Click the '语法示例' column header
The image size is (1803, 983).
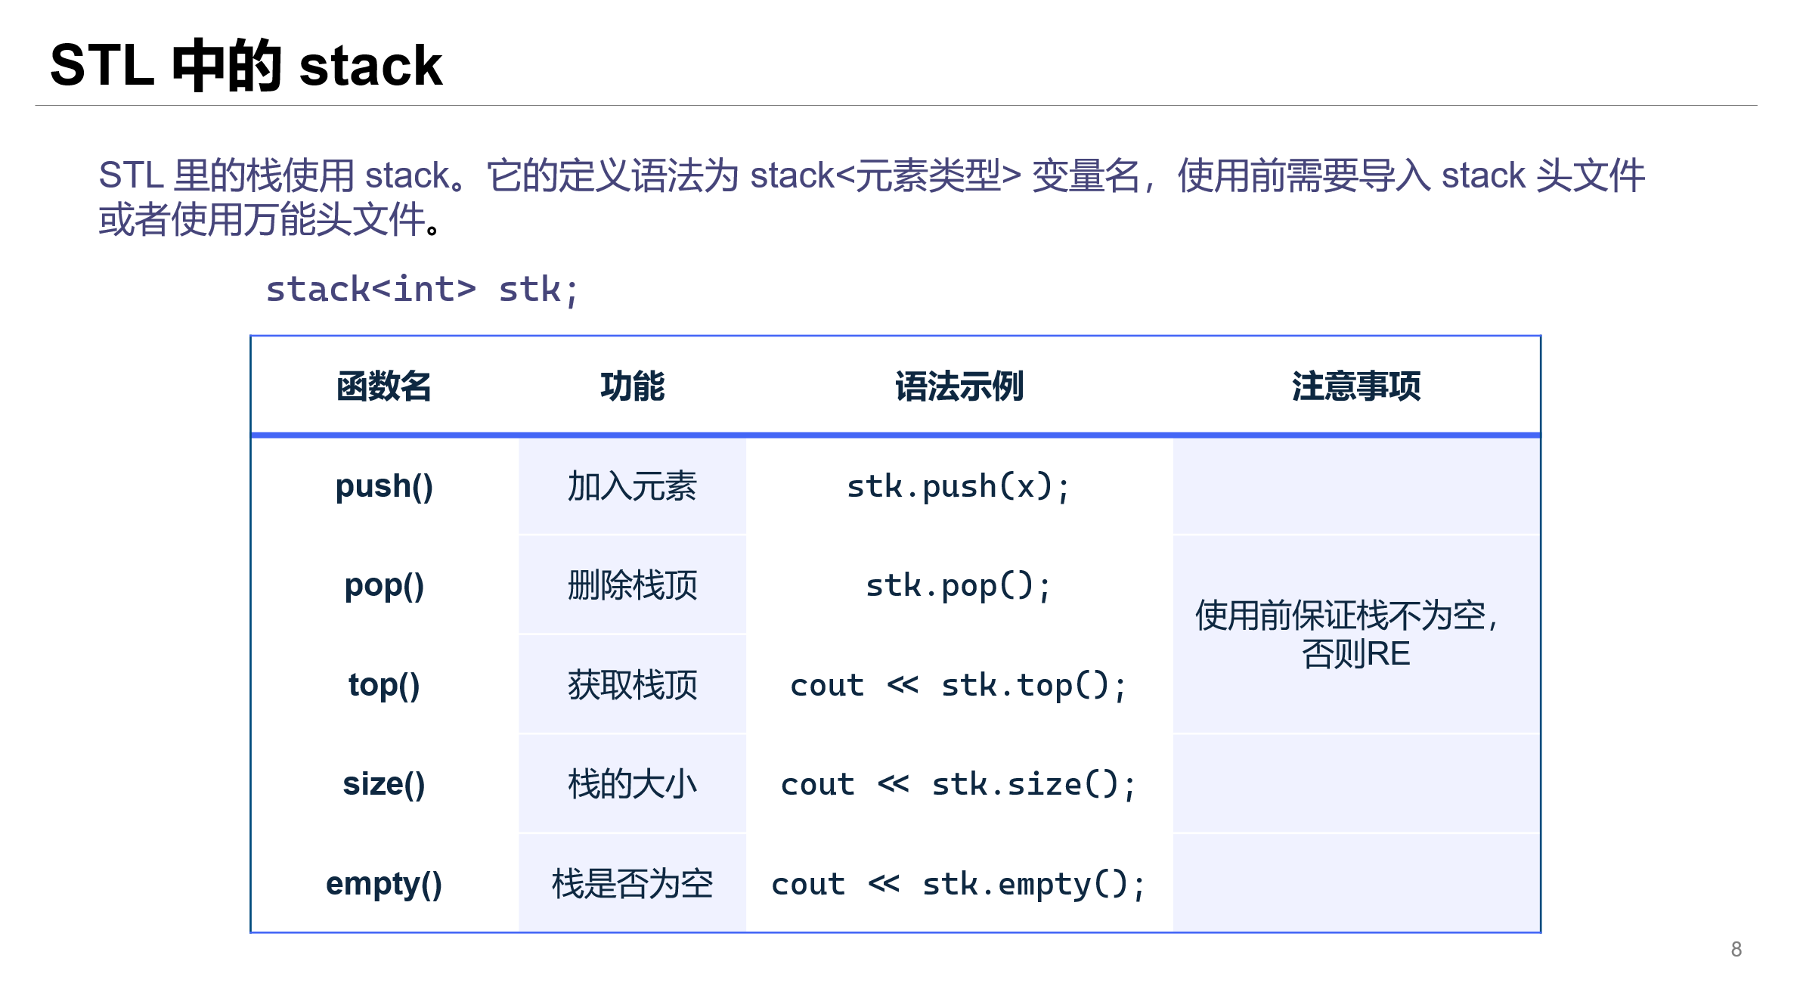tap(959, 386)
